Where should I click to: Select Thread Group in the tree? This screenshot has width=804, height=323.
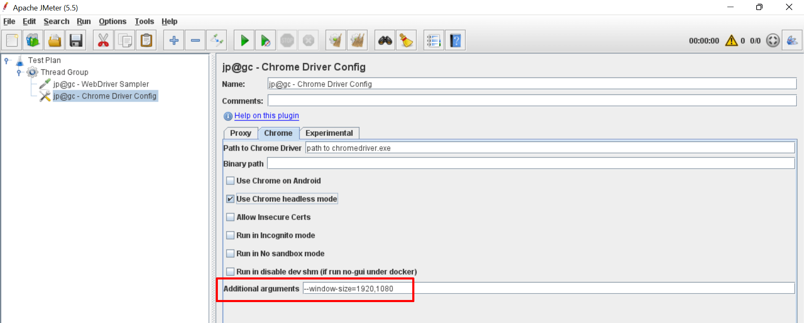[x=65, y=72]
